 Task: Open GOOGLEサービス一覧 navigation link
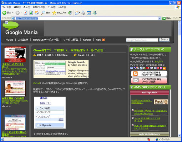(x=46, y=40)
